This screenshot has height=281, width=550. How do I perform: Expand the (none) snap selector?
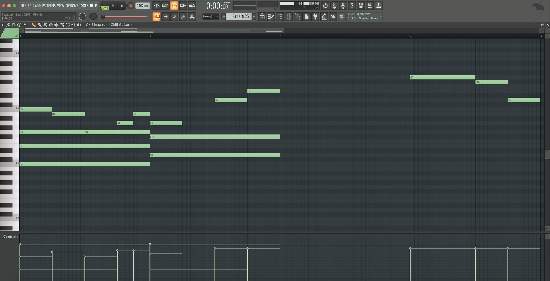click(210, 17)
